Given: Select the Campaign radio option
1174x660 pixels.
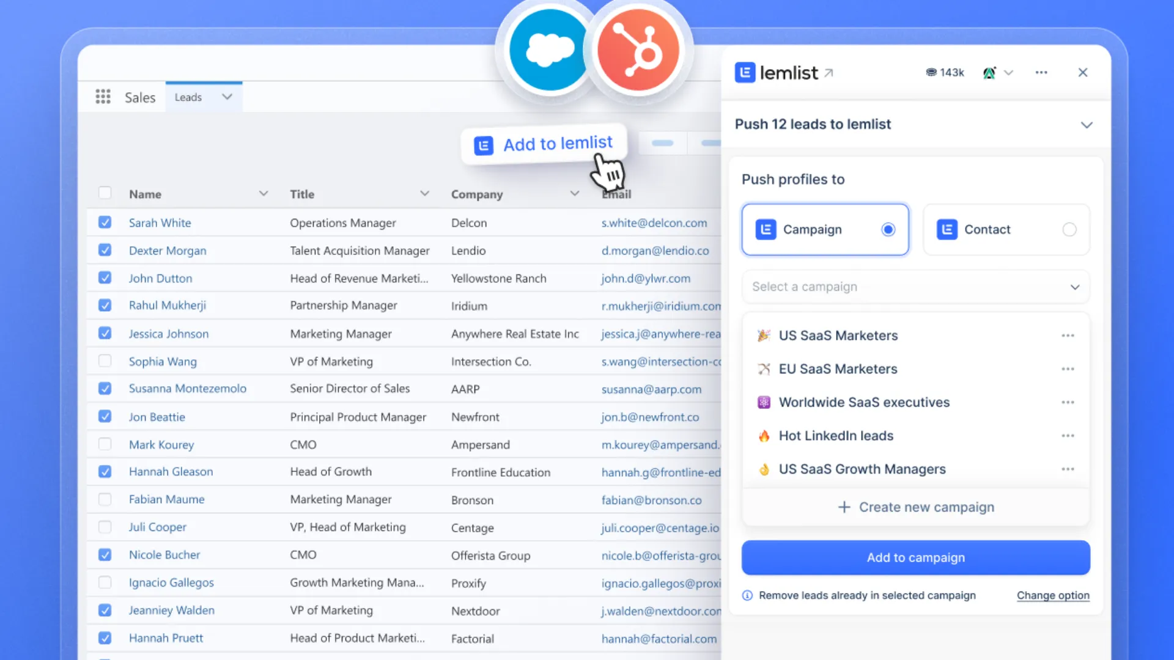Looking at the screenshot, I should click(888, 230).
